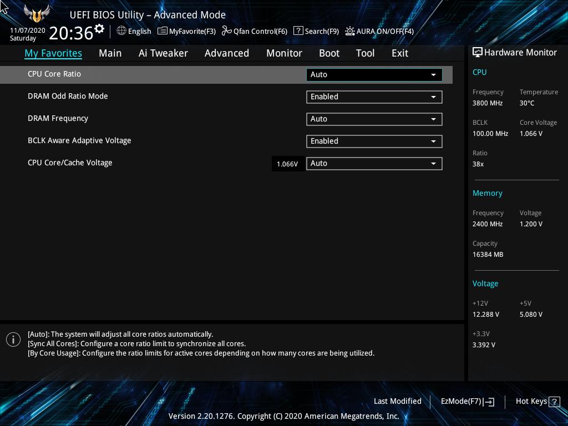Click Qfan Control(F6) label
The width and height of the screenshot is (568, 426).
click(x=261, y=32)
